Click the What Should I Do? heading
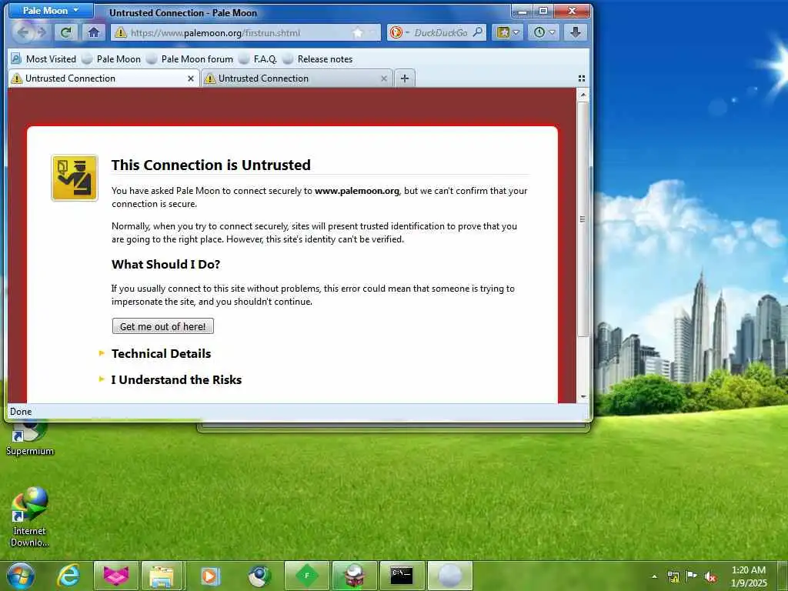 [166, 265]
